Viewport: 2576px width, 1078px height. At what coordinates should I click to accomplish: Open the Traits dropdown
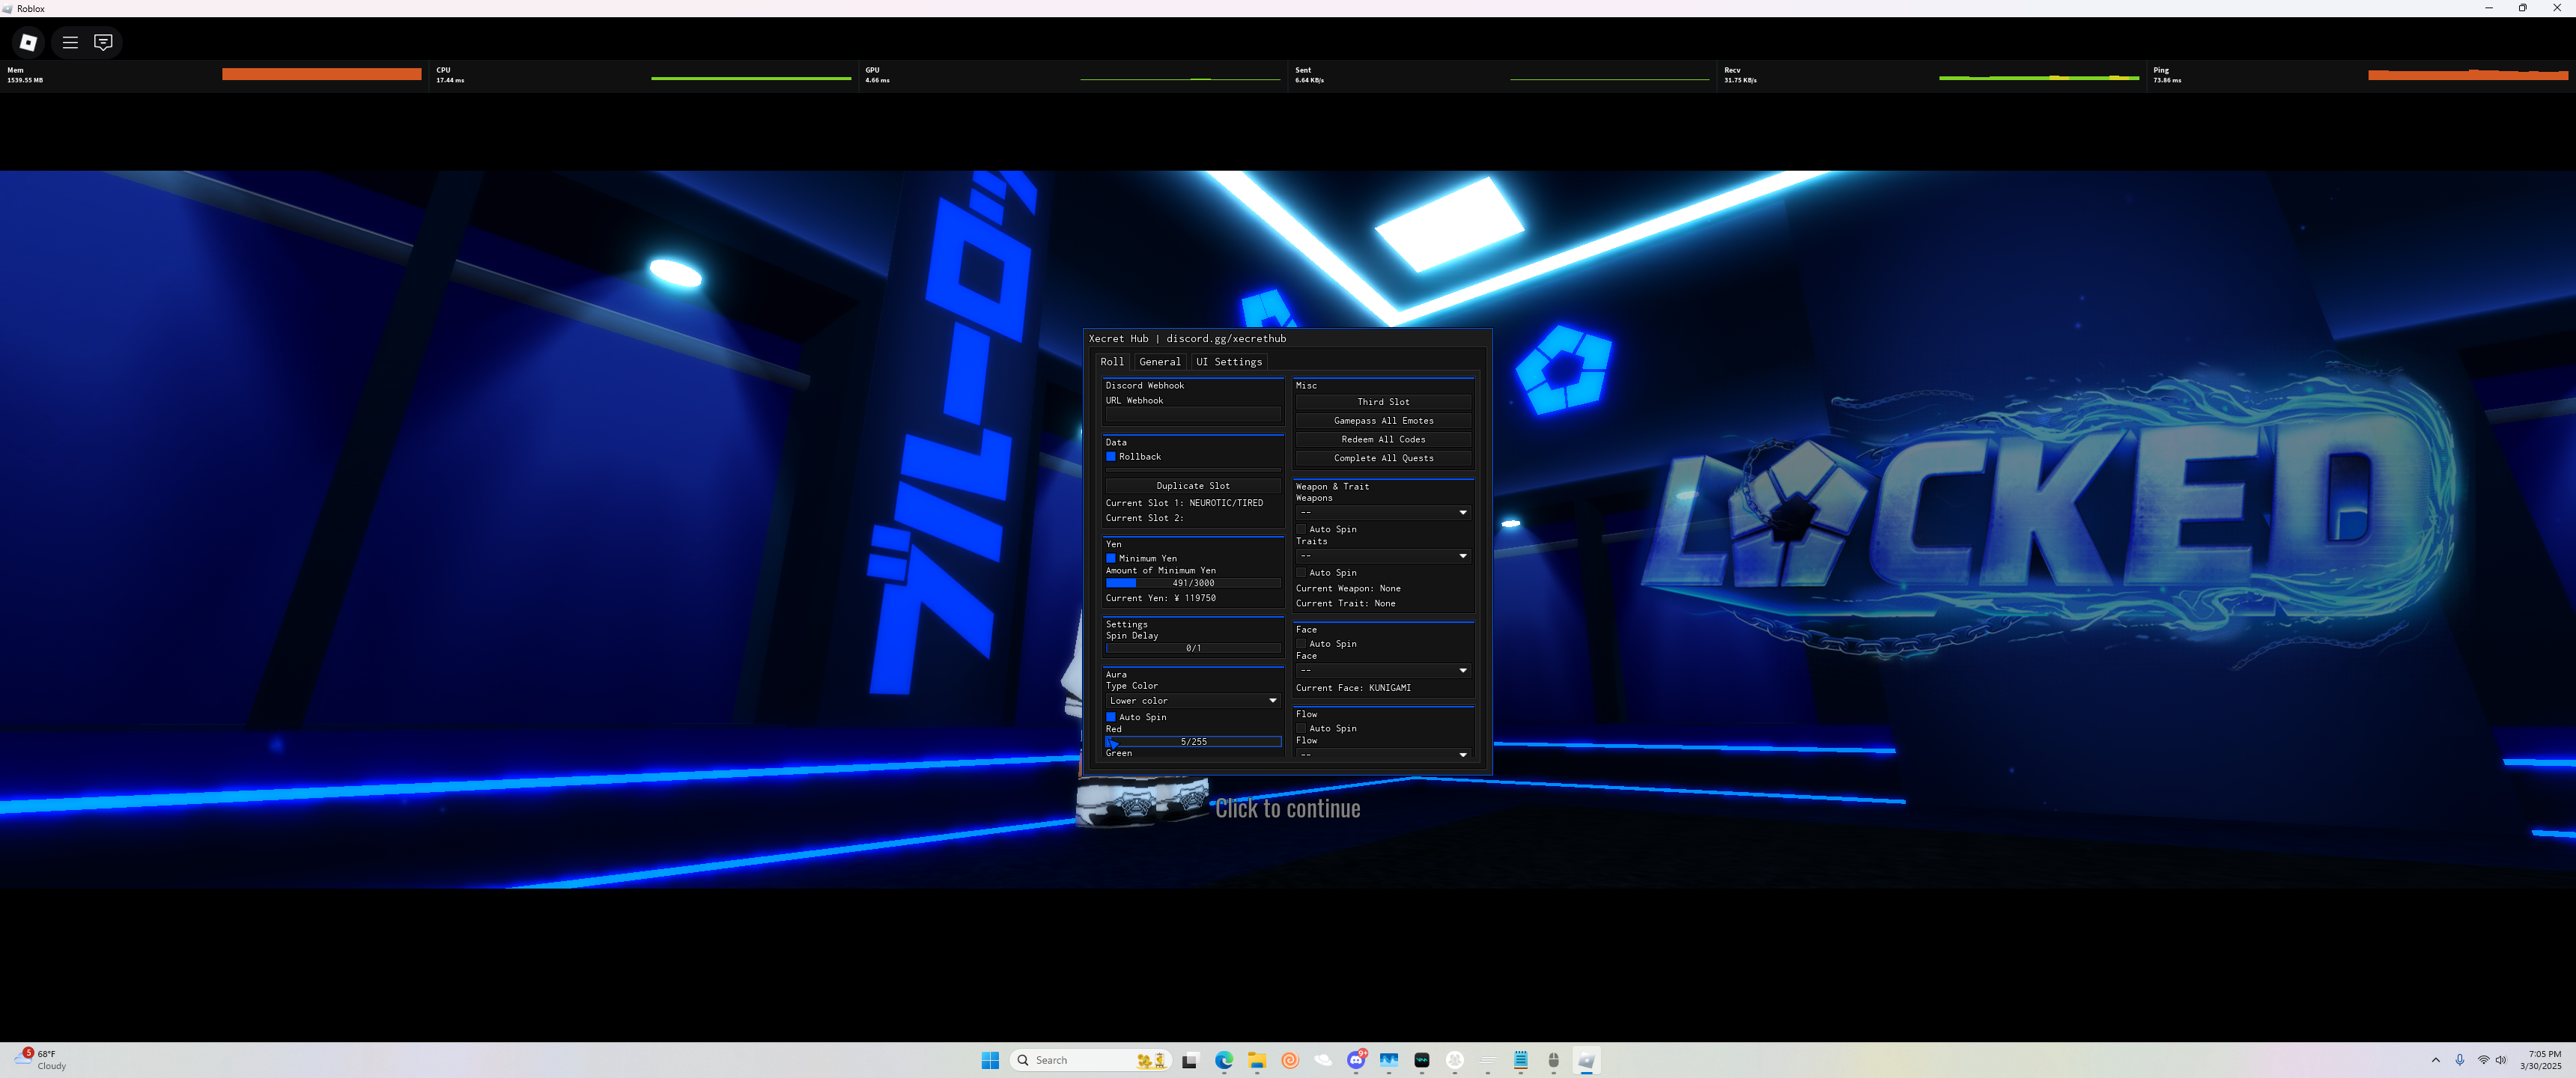click(x=1383, y=556)
